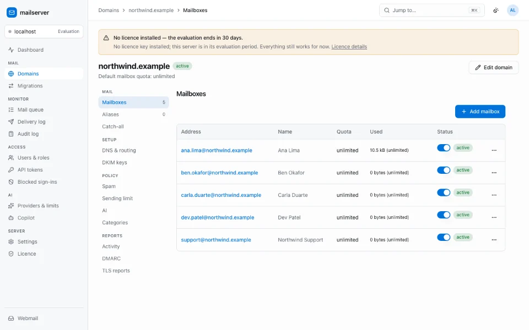This screenshot has width=529, height=330.
Task: Select Mailboxes in domain menu
Action: point(133,102)
